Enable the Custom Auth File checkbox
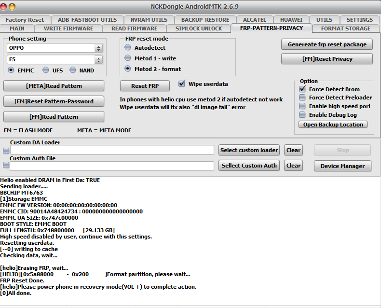Image resolution: width=381 pixels, height=308 pixels. pyautogui.click(x=6, y=165)
